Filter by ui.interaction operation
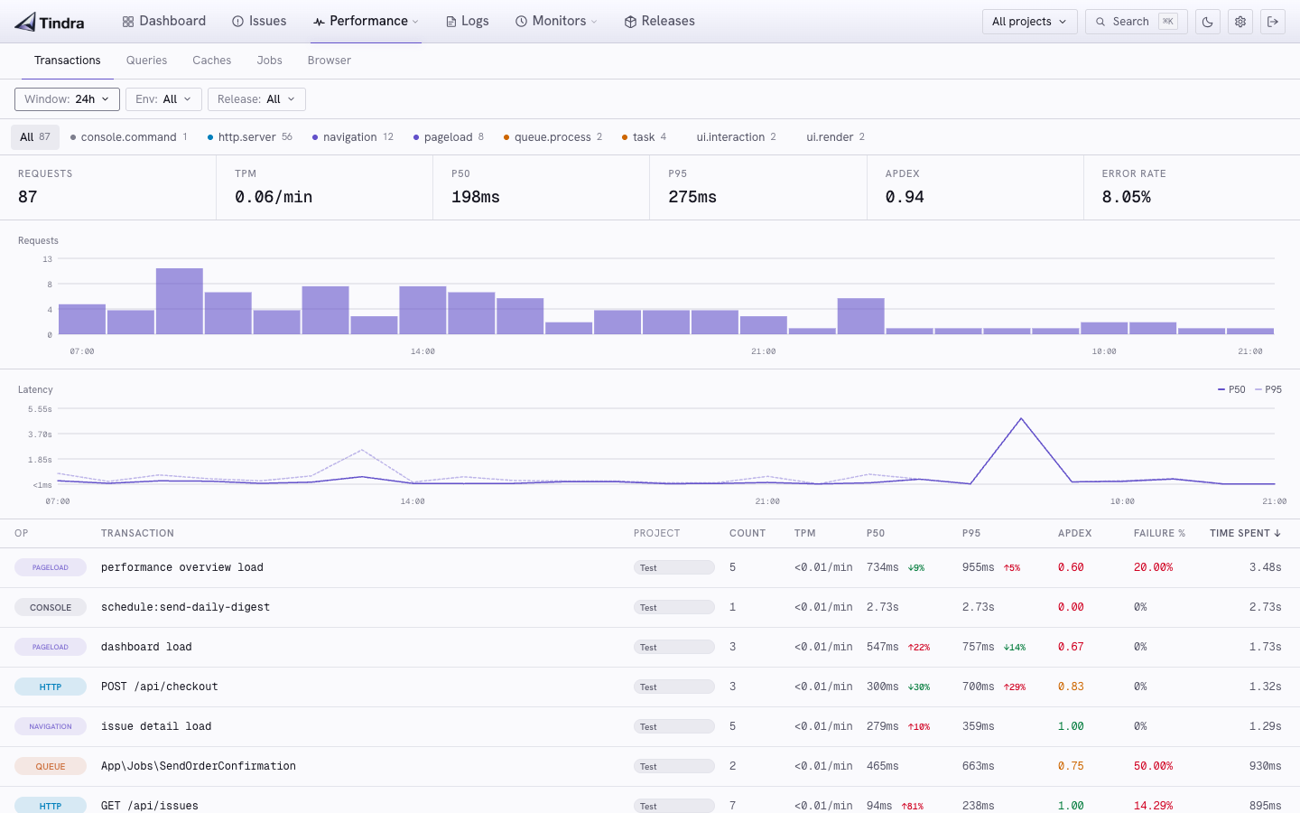Viewport: 1300px width, 813px height. [736, 137]
